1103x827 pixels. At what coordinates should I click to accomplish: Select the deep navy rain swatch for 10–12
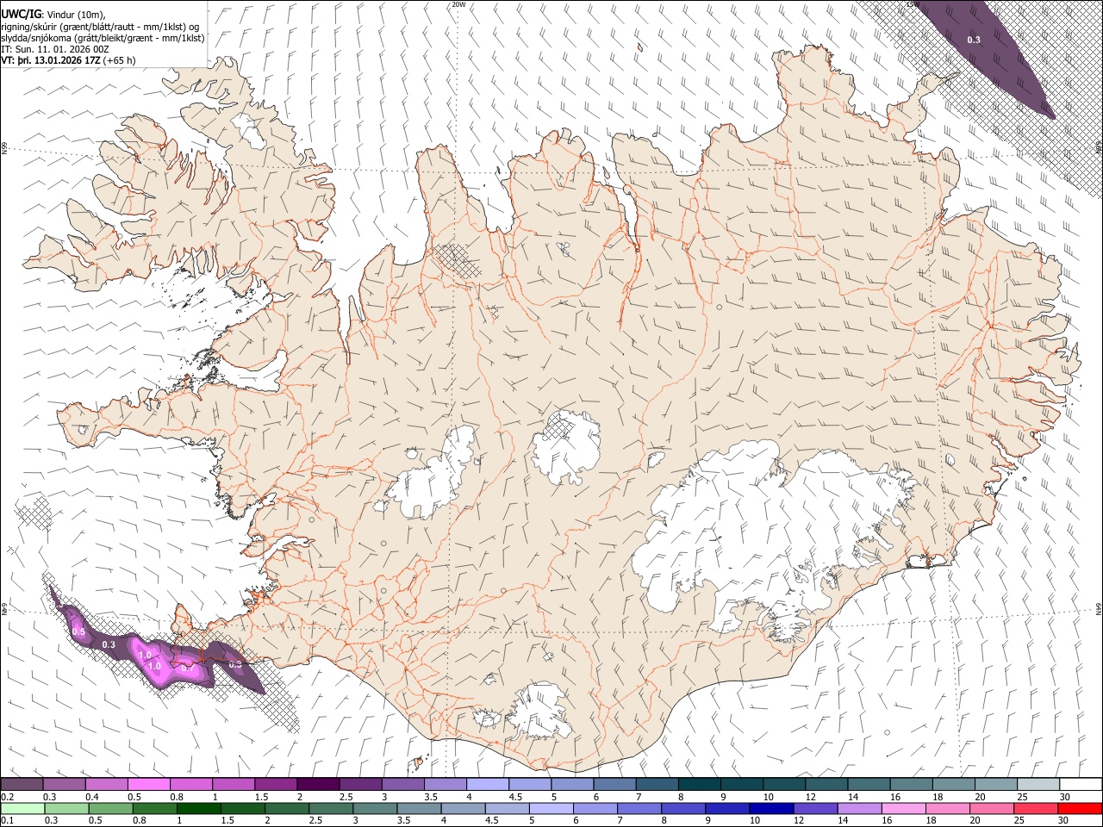771,809
